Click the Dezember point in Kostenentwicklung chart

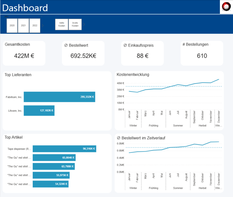(219, 79)
